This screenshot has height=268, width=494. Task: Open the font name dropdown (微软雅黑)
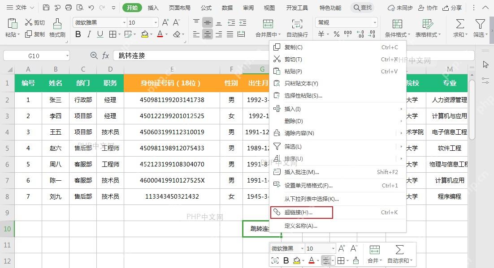pos(124,23)
